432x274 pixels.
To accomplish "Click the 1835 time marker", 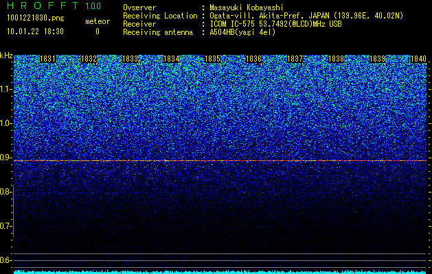I will pos(212,59).
